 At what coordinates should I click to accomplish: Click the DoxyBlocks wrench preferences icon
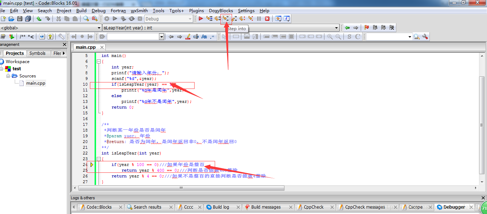tap(61, 37)
